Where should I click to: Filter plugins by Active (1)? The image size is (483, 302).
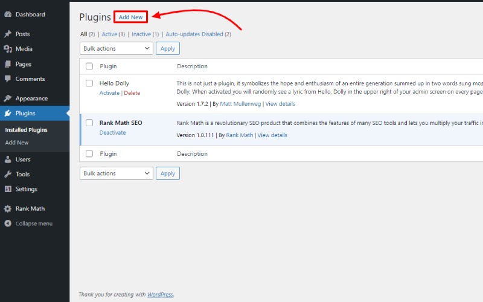(x=114, y=34)
